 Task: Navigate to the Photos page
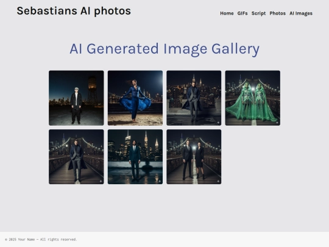(x=277, y=13)
